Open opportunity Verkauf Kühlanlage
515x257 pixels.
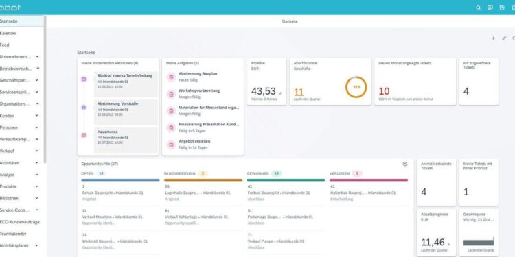point(203,217)
